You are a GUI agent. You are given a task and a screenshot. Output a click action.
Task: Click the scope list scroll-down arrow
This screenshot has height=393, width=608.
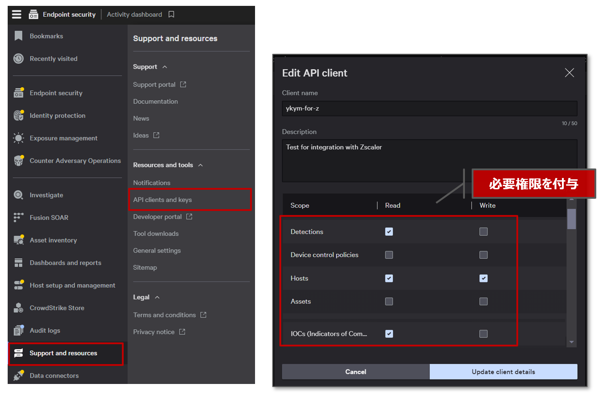571,342
